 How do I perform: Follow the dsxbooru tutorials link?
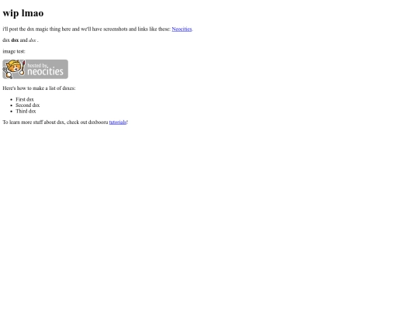point(118,122)
